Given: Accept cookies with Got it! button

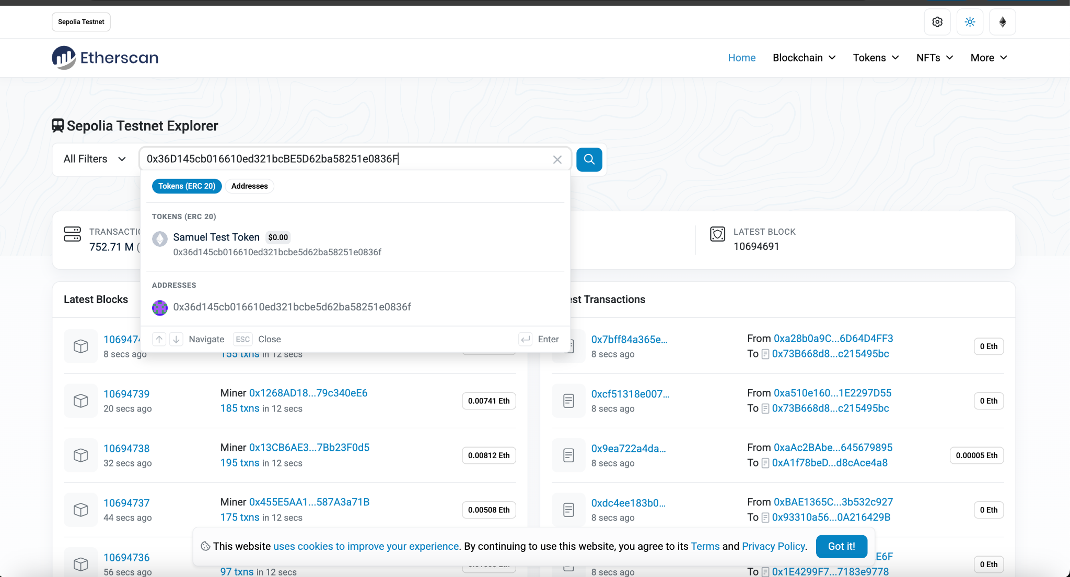Looking at the screenshot, I should pyautogui.click(x=841, y=546).
